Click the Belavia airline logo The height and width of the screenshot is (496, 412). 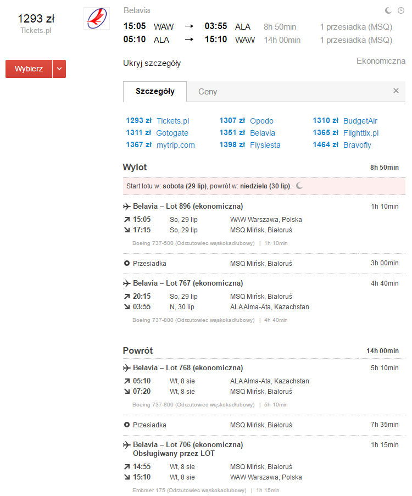[x=97, y=18]
